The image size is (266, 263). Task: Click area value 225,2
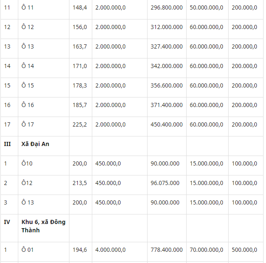(x=79, y=124)
